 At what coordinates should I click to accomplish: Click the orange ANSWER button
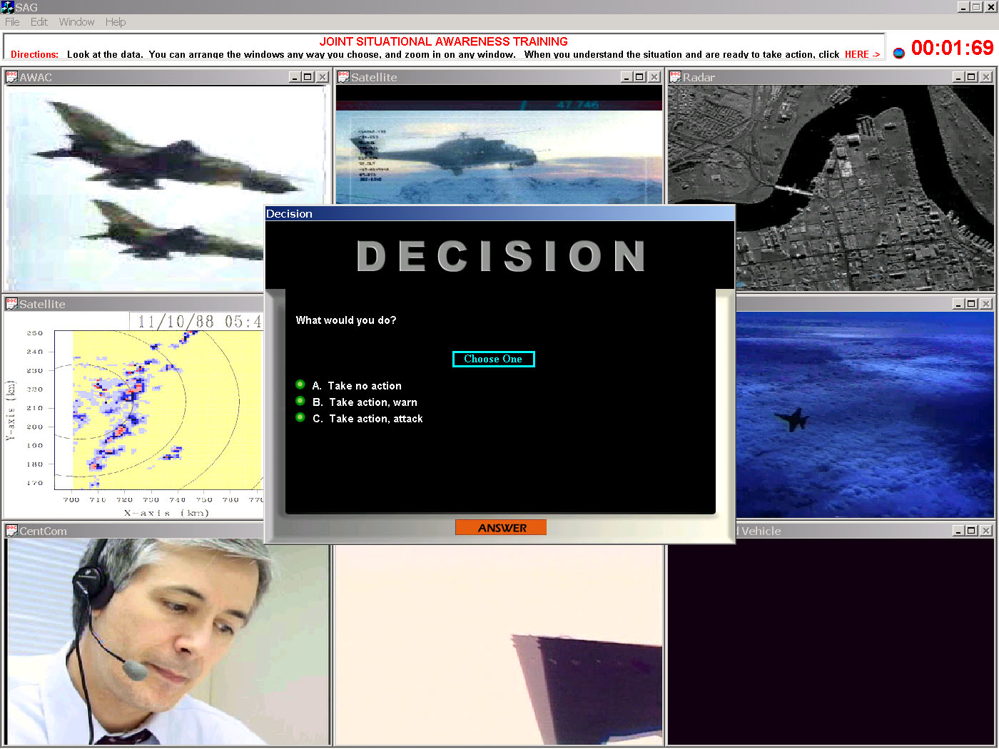pyautogui.click(x=501, y=527)
